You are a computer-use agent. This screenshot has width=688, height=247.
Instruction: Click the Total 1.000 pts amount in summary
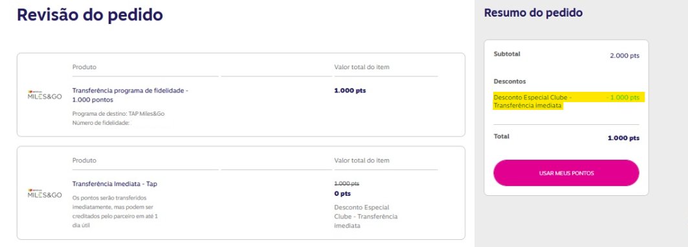click(x=623, y=138)
